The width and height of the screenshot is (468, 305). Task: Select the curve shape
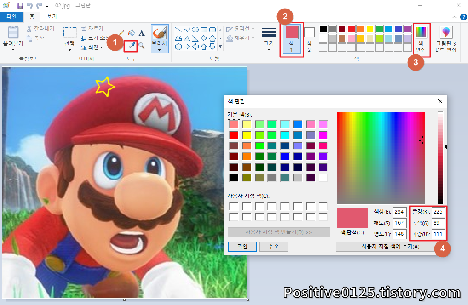click(187, 29)
